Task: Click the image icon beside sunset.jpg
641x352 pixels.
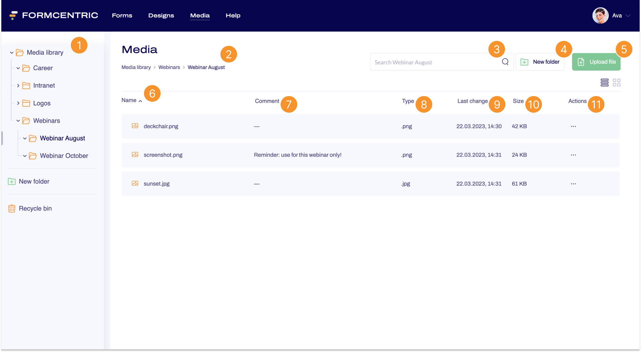Action: click(135, 183)
